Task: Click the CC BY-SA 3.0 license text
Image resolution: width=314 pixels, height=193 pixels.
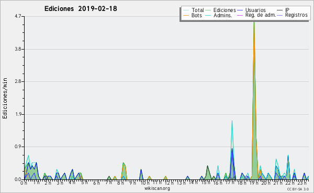Action: pyautogui.click(x=298, y=189)
